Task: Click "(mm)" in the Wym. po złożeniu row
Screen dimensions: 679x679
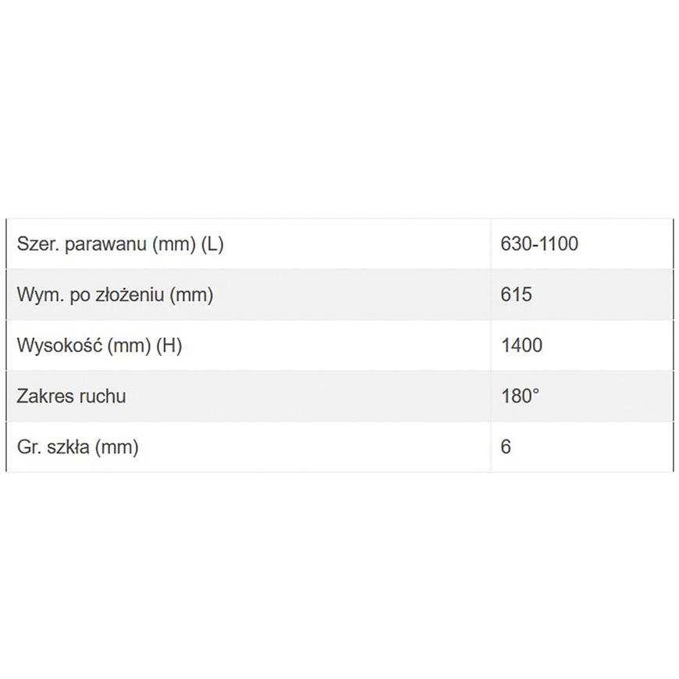Action: 191,295
